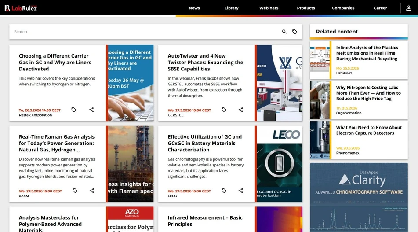
Task: Click the search magnifier icon
Action: [284, 32]
